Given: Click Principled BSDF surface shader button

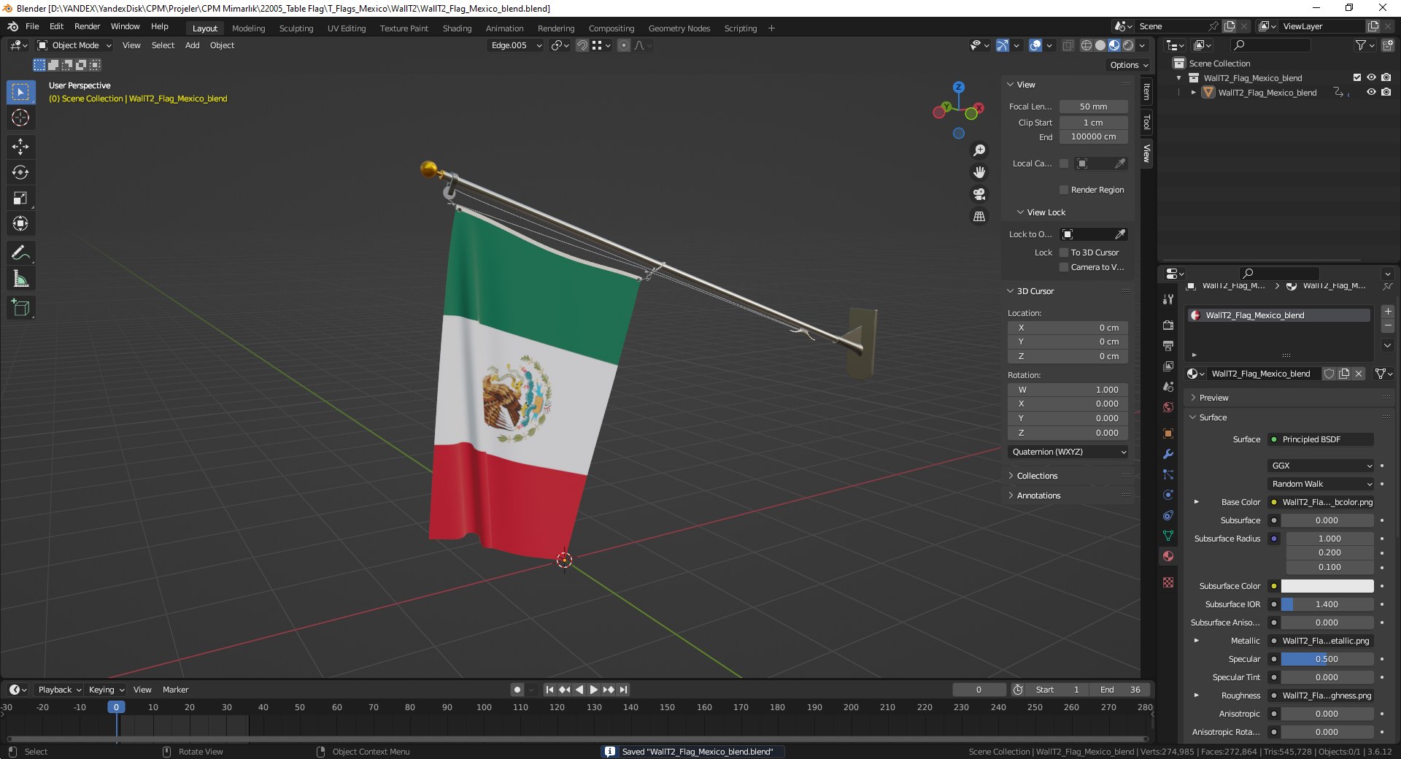Looking at the screenshot, I should pyautogui.click(x=1321, y=439).
